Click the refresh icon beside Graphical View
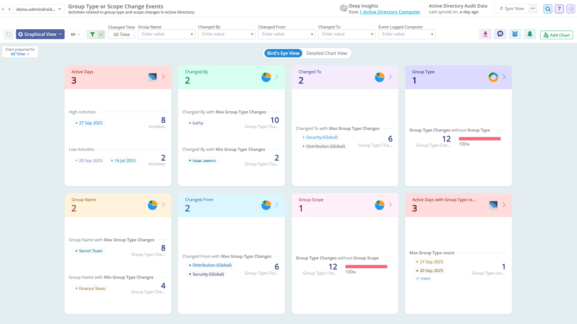577x324 pixels. tap(9, 34)
